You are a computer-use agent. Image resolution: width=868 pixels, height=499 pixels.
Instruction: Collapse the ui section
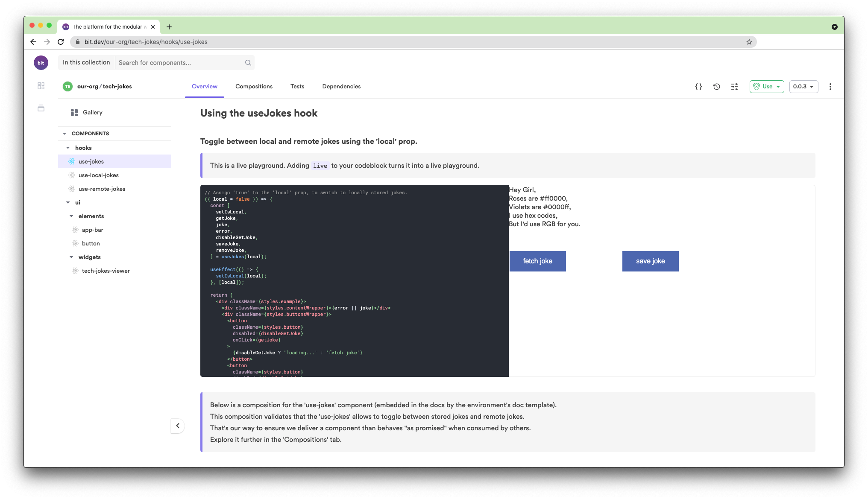tap(68, 202)
